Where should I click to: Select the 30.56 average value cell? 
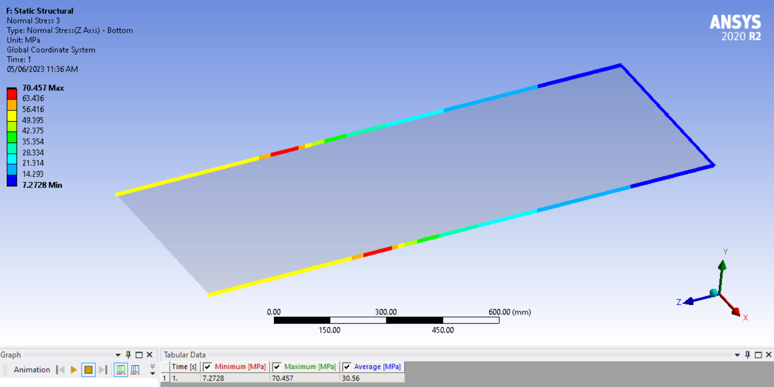click(372, 378)
